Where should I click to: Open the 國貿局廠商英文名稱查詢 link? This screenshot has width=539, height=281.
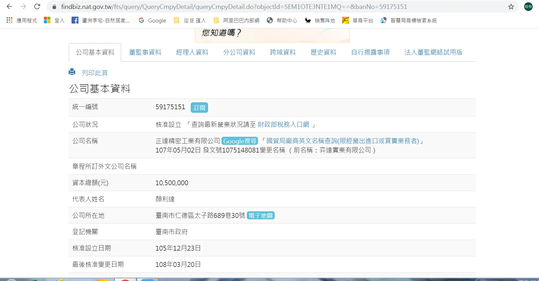pos(342,141)
